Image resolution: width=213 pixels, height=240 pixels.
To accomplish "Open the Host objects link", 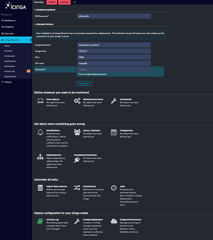I will tap(53, 99).
